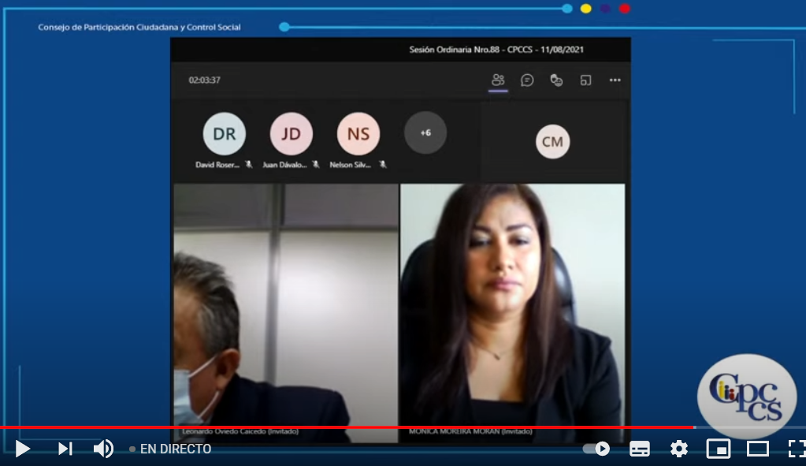Select the NS avatar for Nelson Silv
This screenshot has height=466, width=806.
[358, 134]
